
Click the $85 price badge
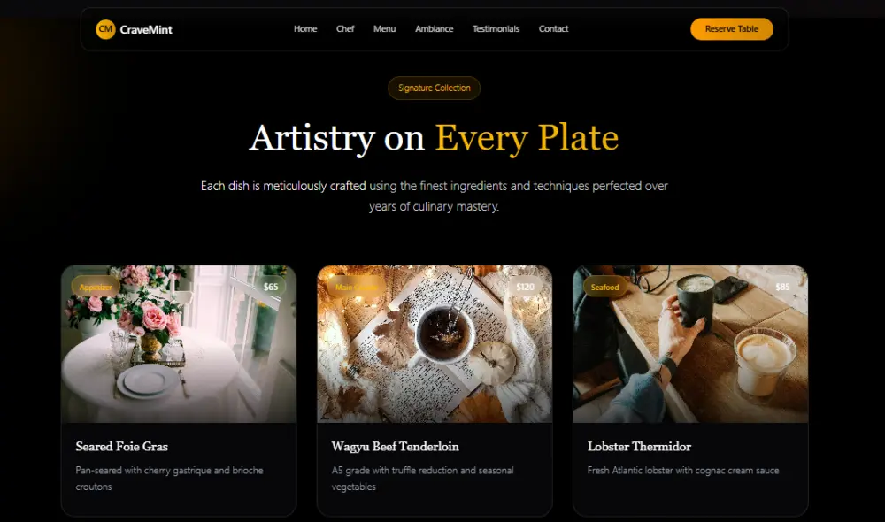click(782, 287)
